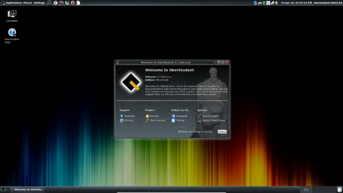Screen dimensions: 343x193
Task: Click the Install Codecs link
Action: pos(210,116)
